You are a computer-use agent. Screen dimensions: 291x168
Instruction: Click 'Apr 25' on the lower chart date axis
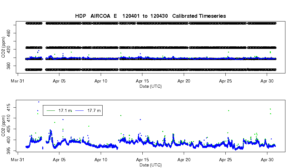tap(225, 160)
